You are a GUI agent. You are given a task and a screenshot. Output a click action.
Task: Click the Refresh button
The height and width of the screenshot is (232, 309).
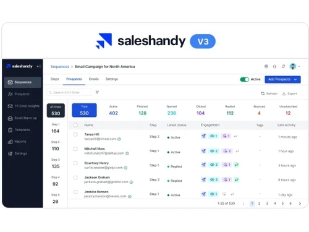coord(269,93)
